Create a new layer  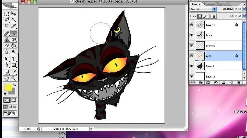coord(231,83)
